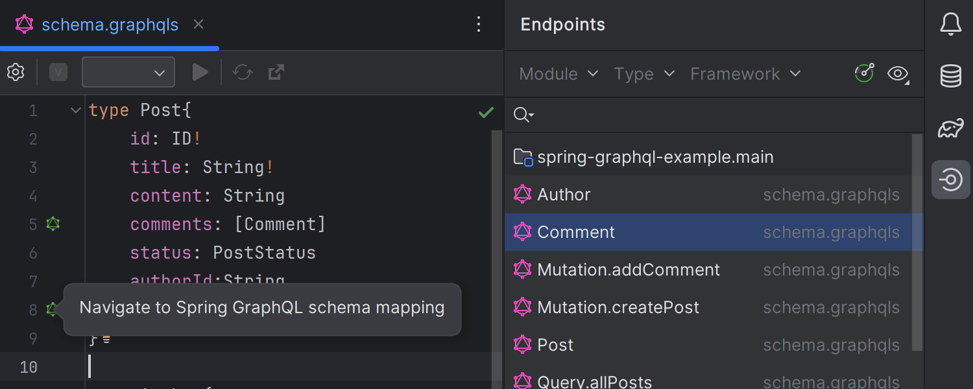Run the GraphQL query with the play icon
The height and width of the screenshot is (389, 973).
point(200,72)
